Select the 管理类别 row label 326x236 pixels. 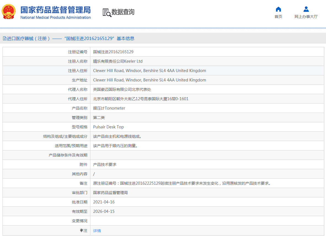coord(80,118)
